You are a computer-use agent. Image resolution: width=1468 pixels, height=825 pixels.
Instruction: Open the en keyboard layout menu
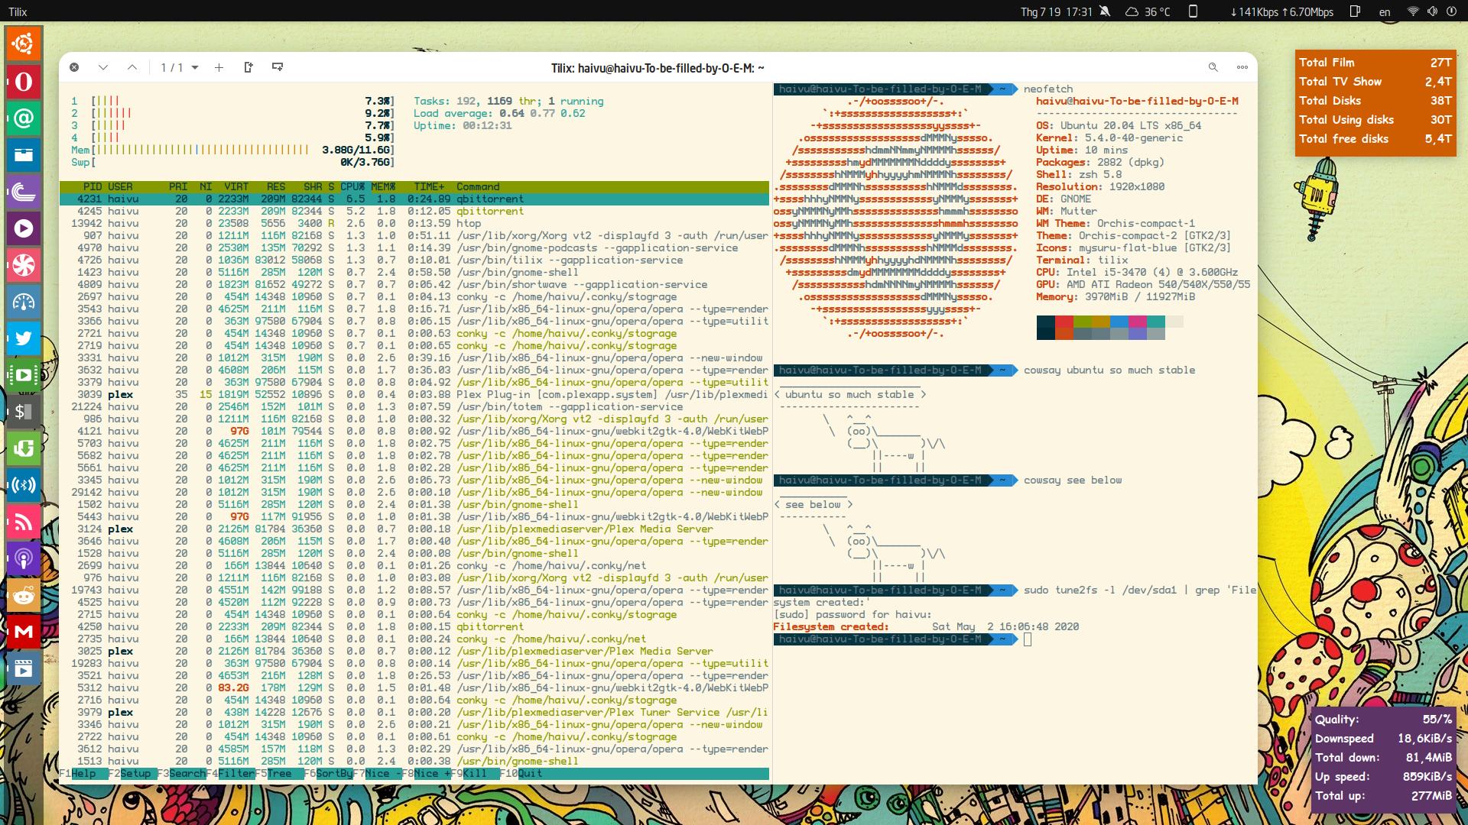pos(1385,11)
